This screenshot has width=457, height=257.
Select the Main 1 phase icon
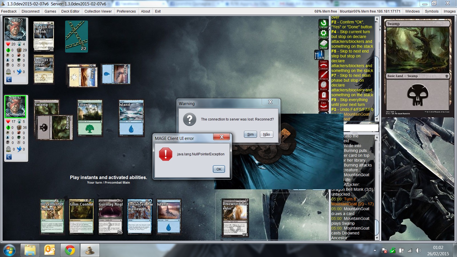320,55
